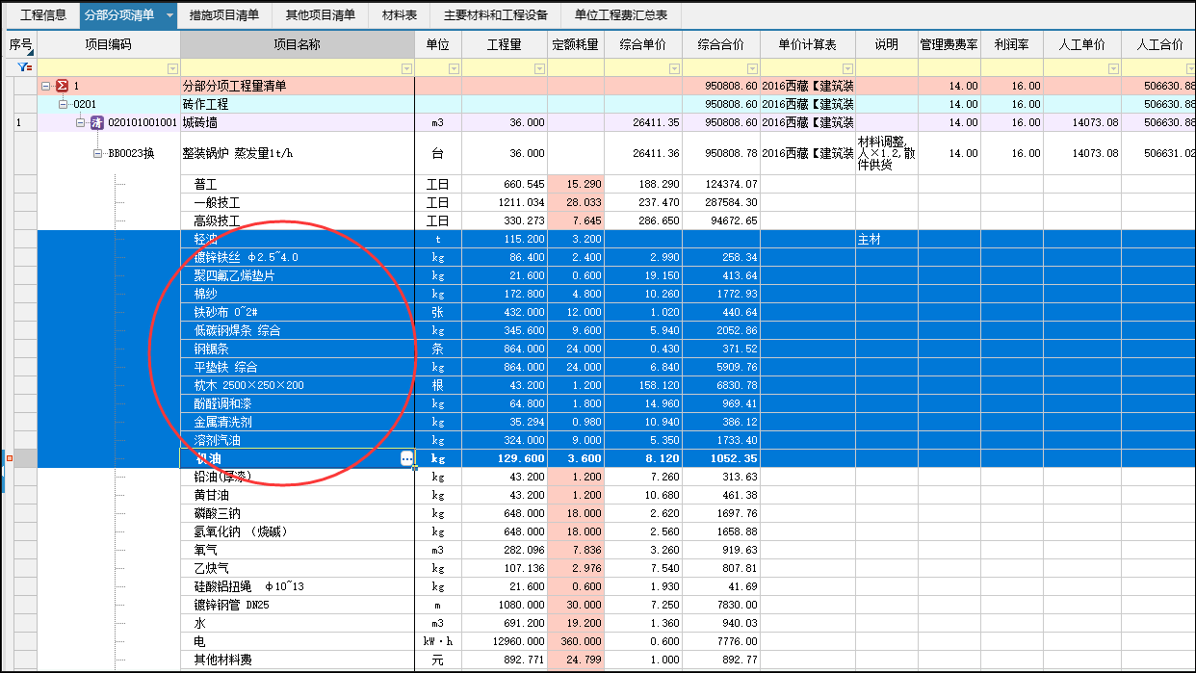Click the red sigma summary icon
Image resolution: width=1196 pixels, height=673 pixels.
62,87
